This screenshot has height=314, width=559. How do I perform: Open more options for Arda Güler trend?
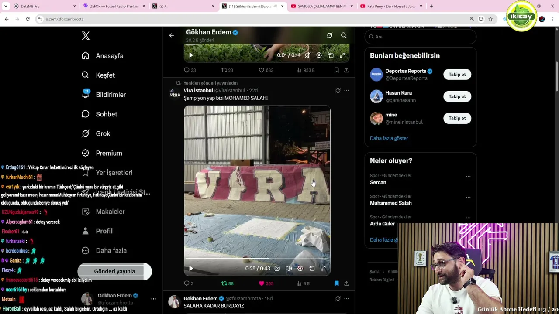tap(468, 218)
